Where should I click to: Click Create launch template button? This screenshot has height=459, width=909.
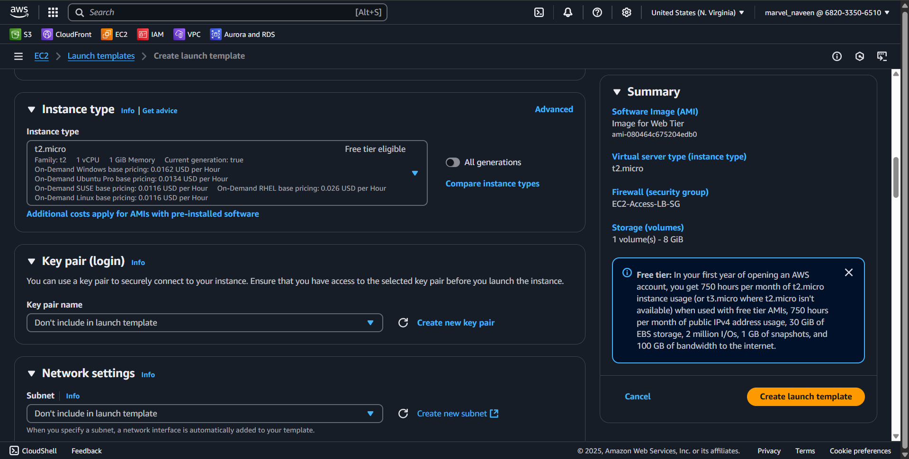coord(806,397)
